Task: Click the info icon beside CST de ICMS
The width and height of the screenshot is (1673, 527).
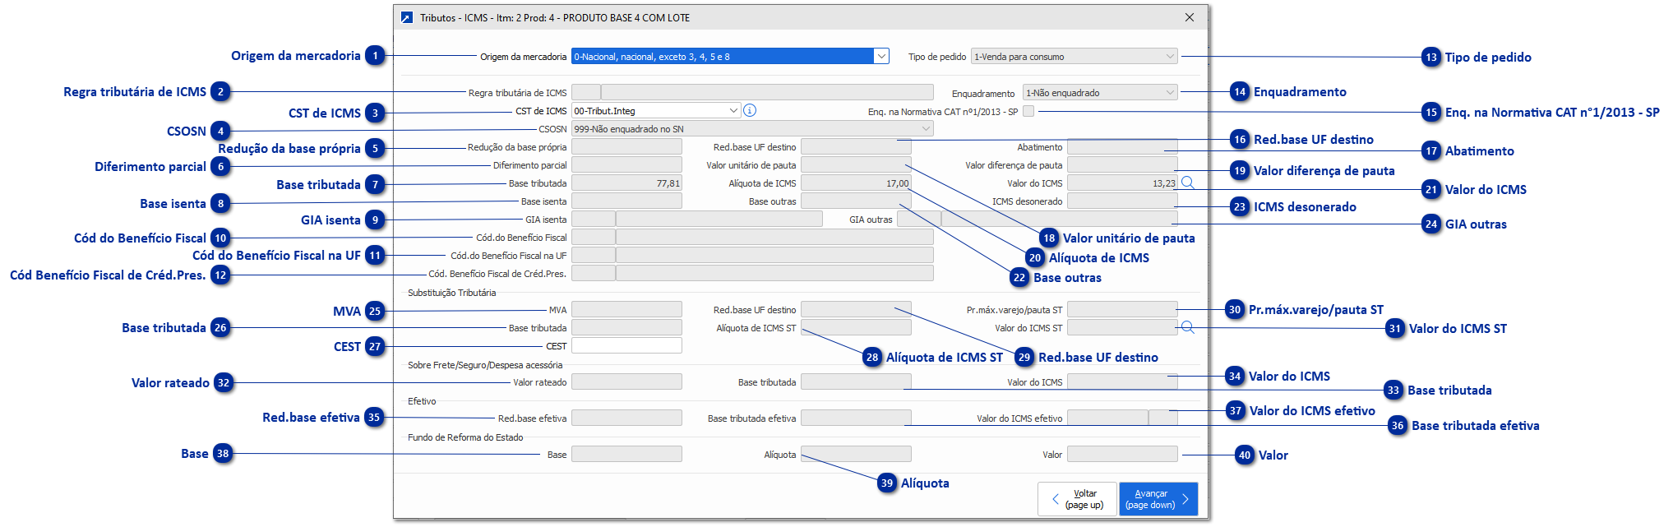Action: [750, 110]
